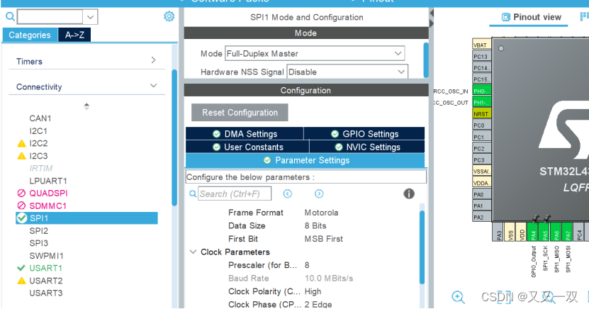589x309 pixels.
Task: Switch to the A->Z tab
Action: pos(74,35)
